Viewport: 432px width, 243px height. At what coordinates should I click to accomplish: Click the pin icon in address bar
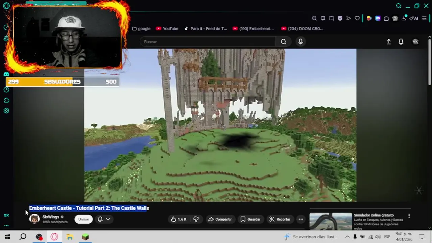click(x=323, y=18)
